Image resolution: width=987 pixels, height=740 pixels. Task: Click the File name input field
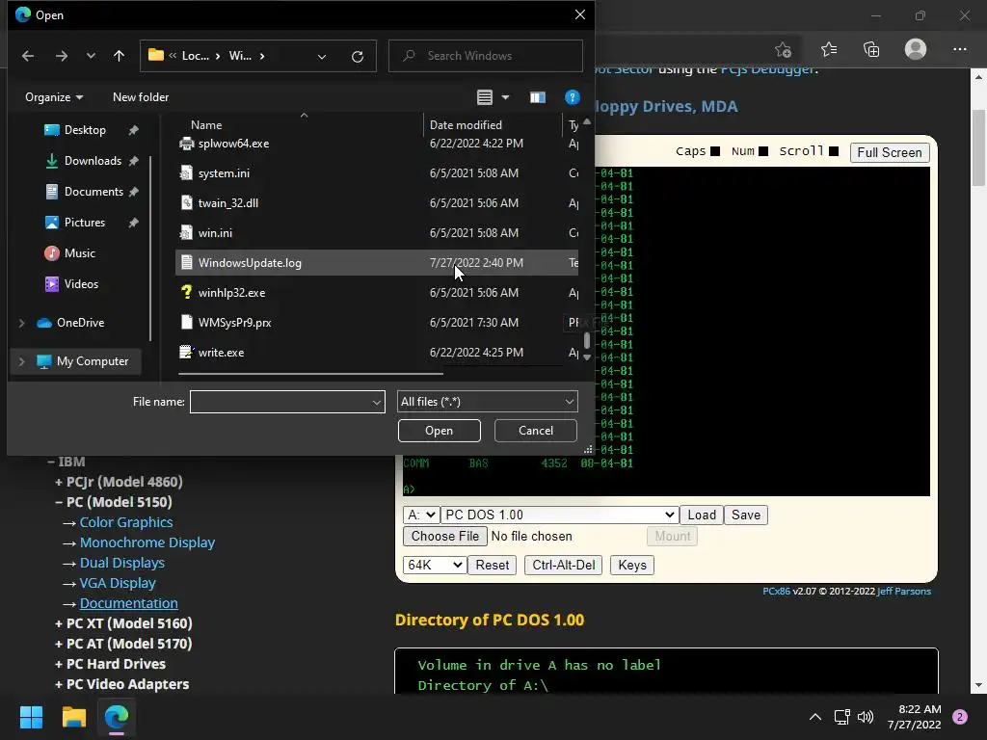pos(287,402)
